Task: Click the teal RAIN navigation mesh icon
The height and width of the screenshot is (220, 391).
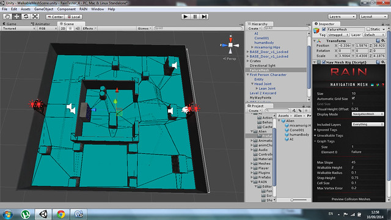Action: pos(372,85)
